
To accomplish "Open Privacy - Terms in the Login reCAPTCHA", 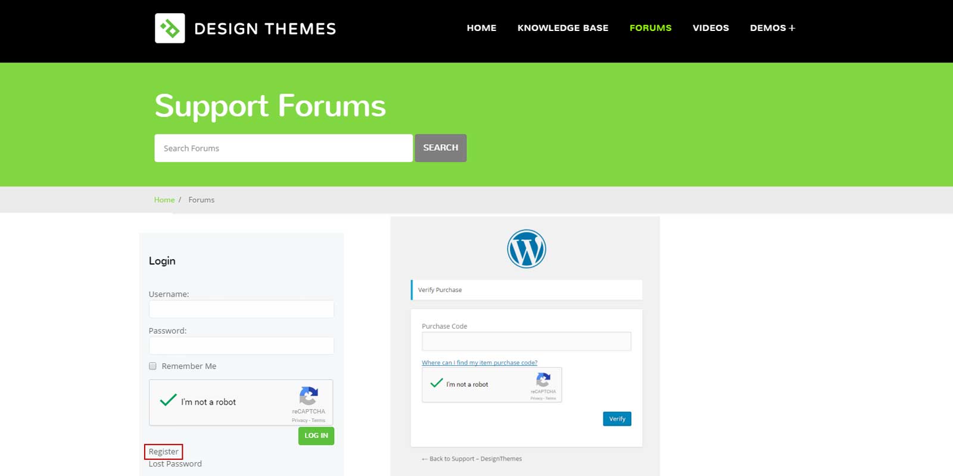I will [309, 421].
